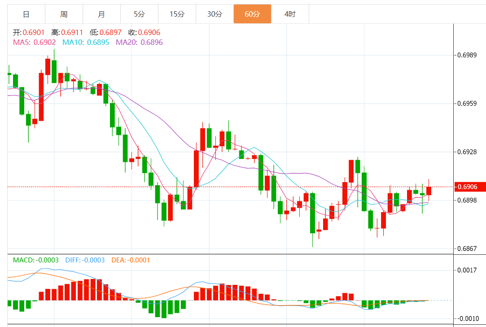Click the 0.0017 MACD axis label
Viewport: 486px width, 327px height.
pyautogui.click(x=467, y=270)
